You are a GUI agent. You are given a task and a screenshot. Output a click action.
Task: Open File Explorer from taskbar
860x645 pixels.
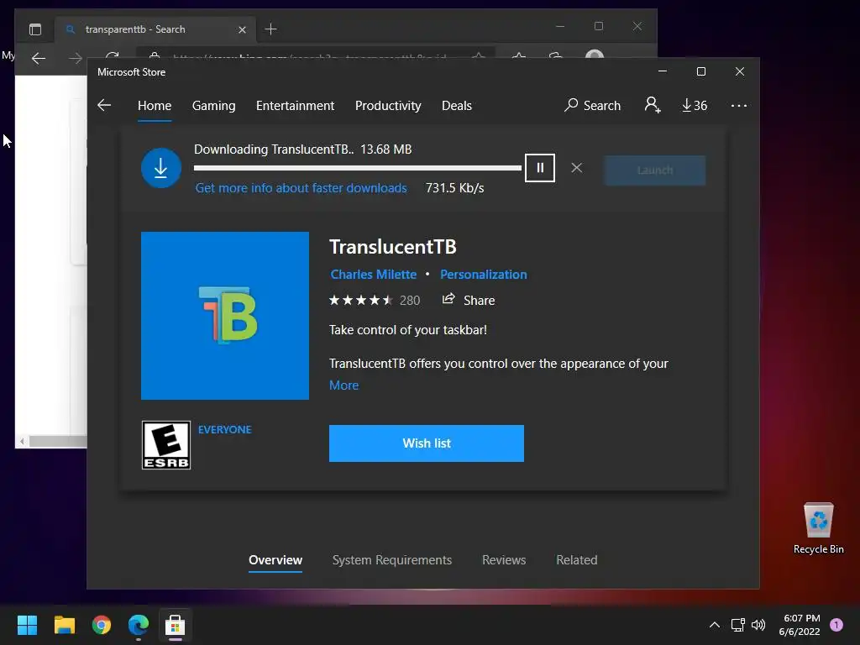(64, 625)
